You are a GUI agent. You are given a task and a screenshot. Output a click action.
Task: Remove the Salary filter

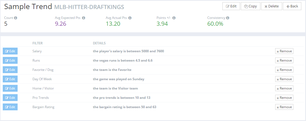[x=284, y=51]
